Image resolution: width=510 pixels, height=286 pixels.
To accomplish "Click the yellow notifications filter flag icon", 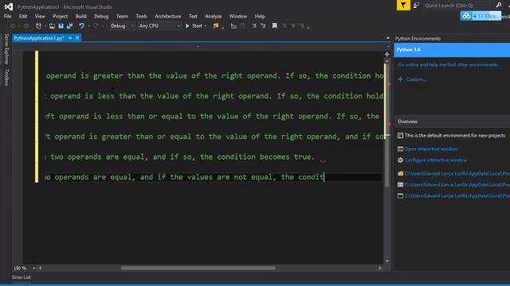I will click(403, 6).
